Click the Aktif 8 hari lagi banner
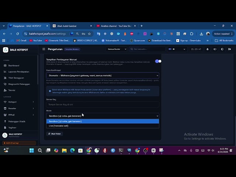The height and width of the screenshot is (177, 236). 19,143
